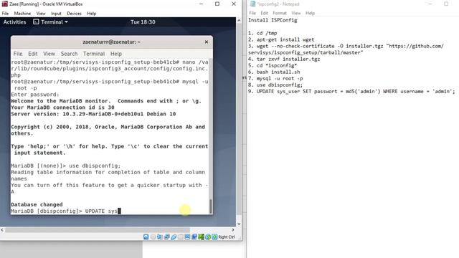
Task: Open the terminal's Terminal menu
Action: click(94, 54)
